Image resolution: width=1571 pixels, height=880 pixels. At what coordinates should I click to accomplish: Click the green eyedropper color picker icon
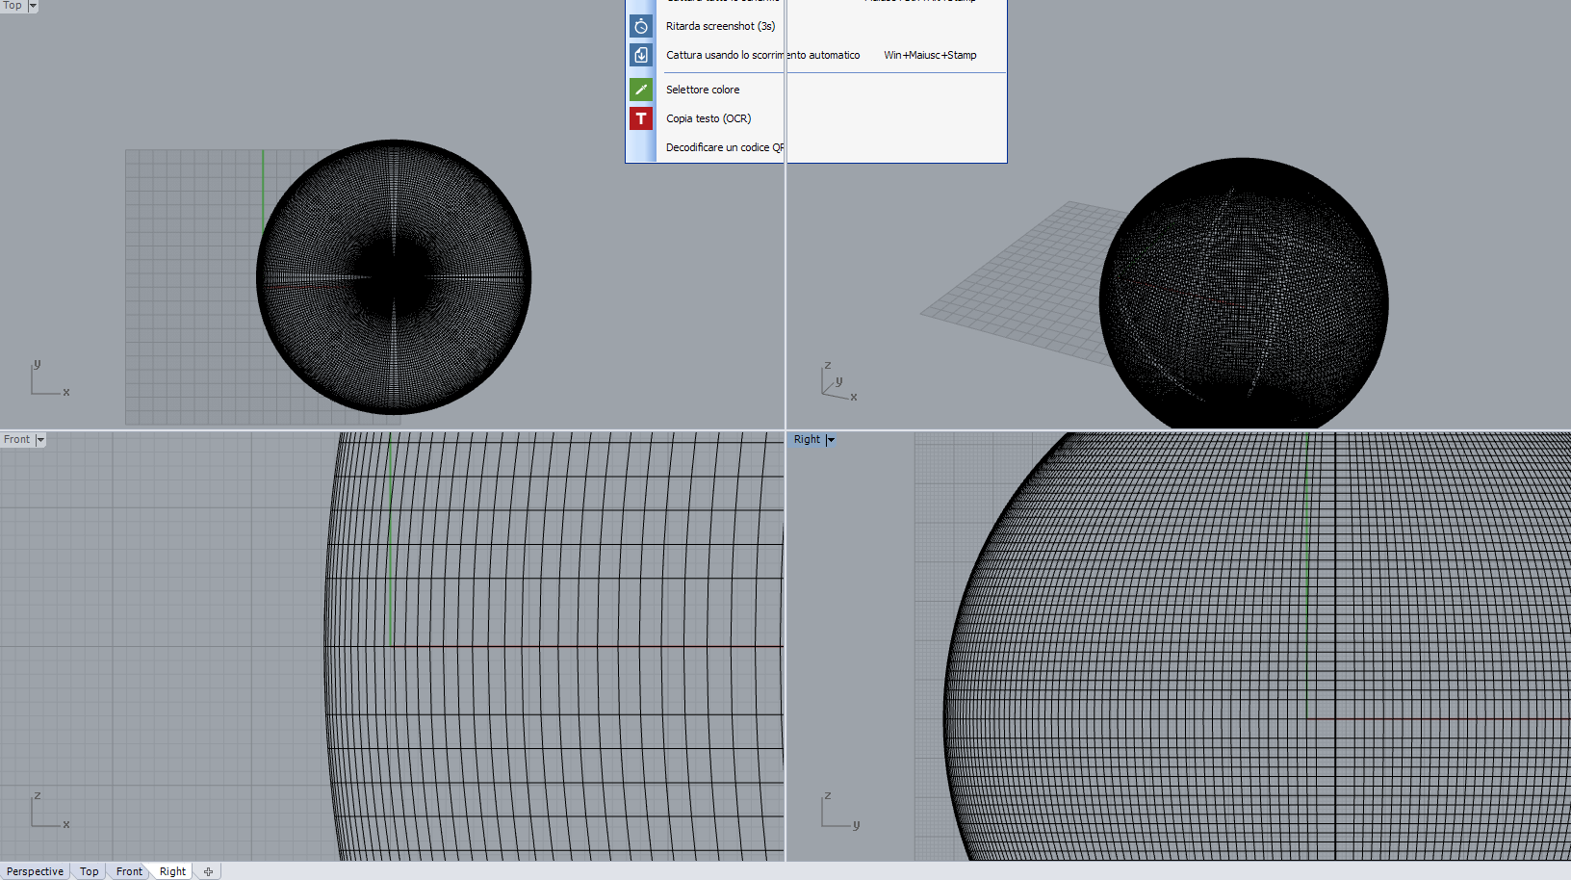641,90
